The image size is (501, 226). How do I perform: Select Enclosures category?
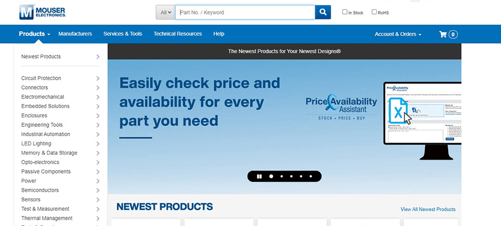[34, 115]
